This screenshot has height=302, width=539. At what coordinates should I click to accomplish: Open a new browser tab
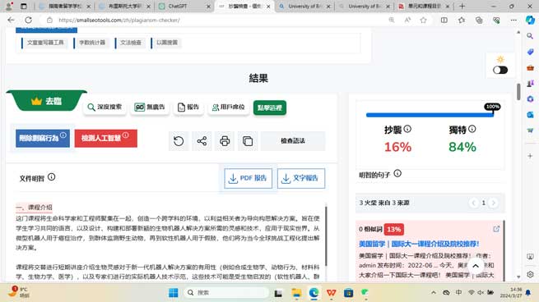[x=462, y=7]
